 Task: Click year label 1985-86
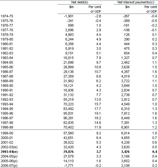pyautogui.click(x=7, y=67)
